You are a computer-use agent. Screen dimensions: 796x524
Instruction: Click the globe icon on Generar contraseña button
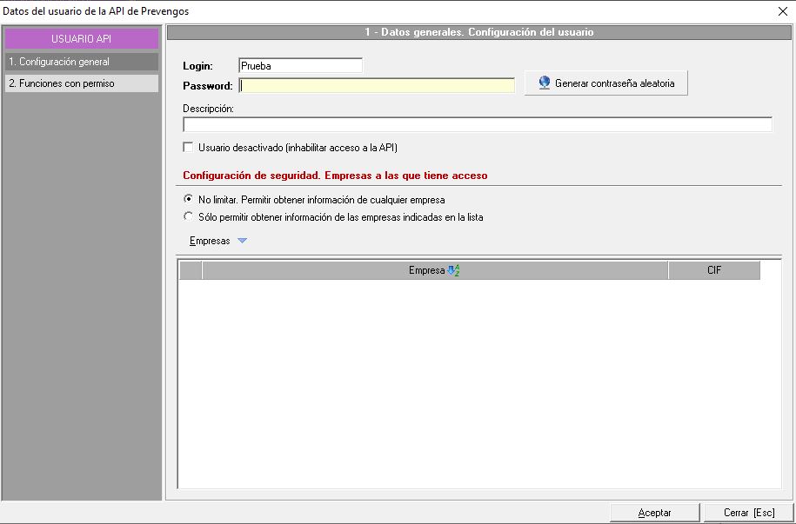pos(545,83)
